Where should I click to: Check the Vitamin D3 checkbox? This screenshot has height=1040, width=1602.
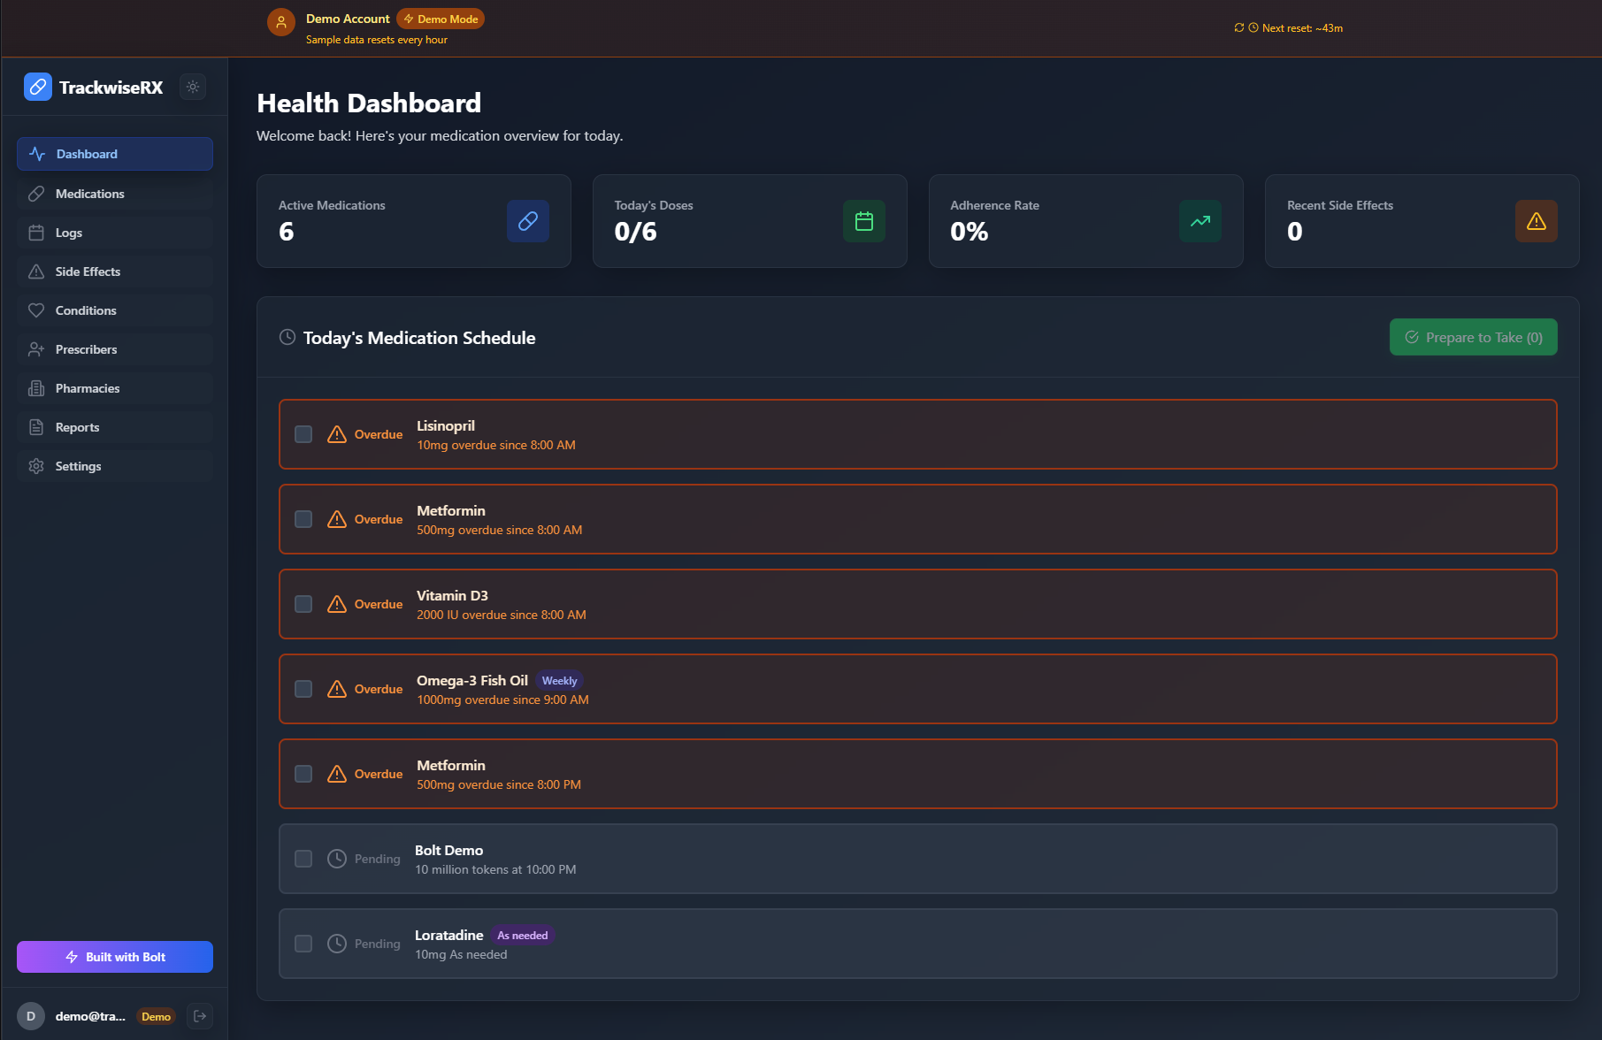(x=303, y=604)
